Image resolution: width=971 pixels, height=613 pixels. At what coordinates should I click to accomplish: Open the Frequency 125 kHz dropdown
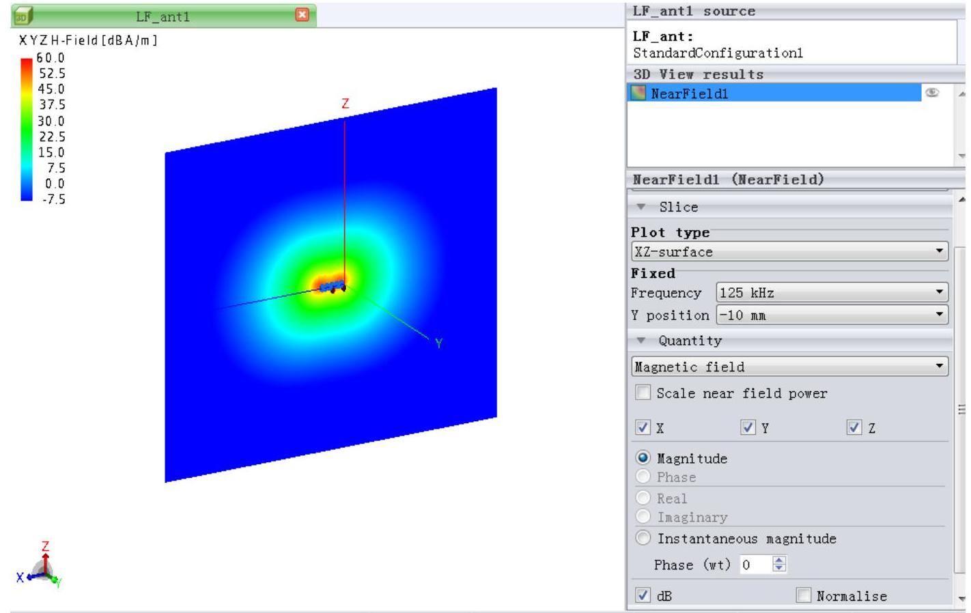[x=832, y=292]
